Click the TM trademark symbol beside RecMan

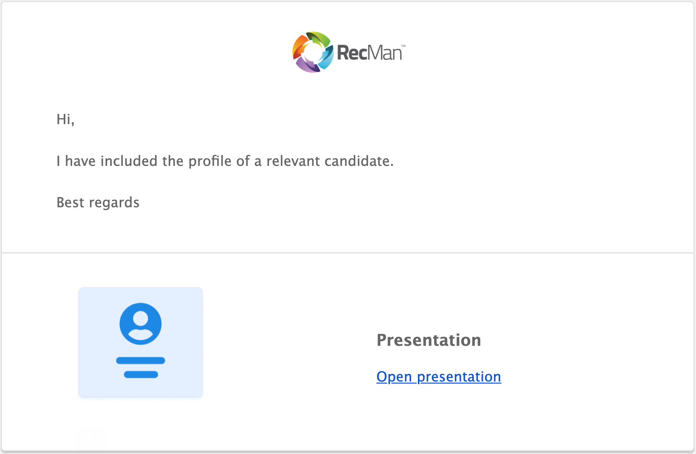click(403, 46)
